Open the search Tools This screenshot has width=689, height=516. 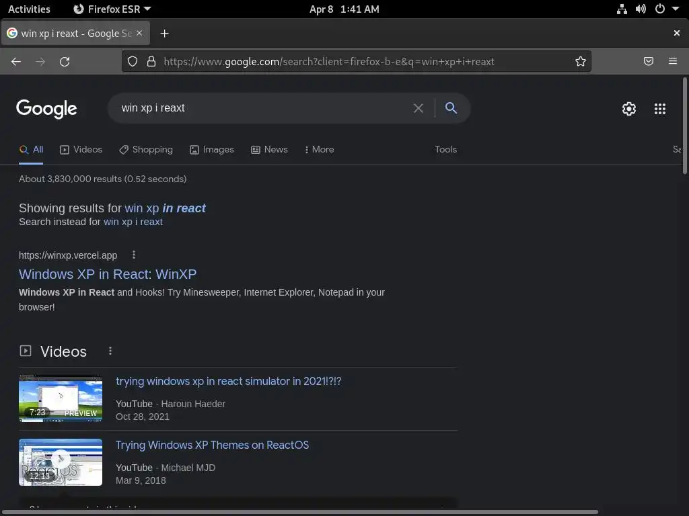coord(445,150)
